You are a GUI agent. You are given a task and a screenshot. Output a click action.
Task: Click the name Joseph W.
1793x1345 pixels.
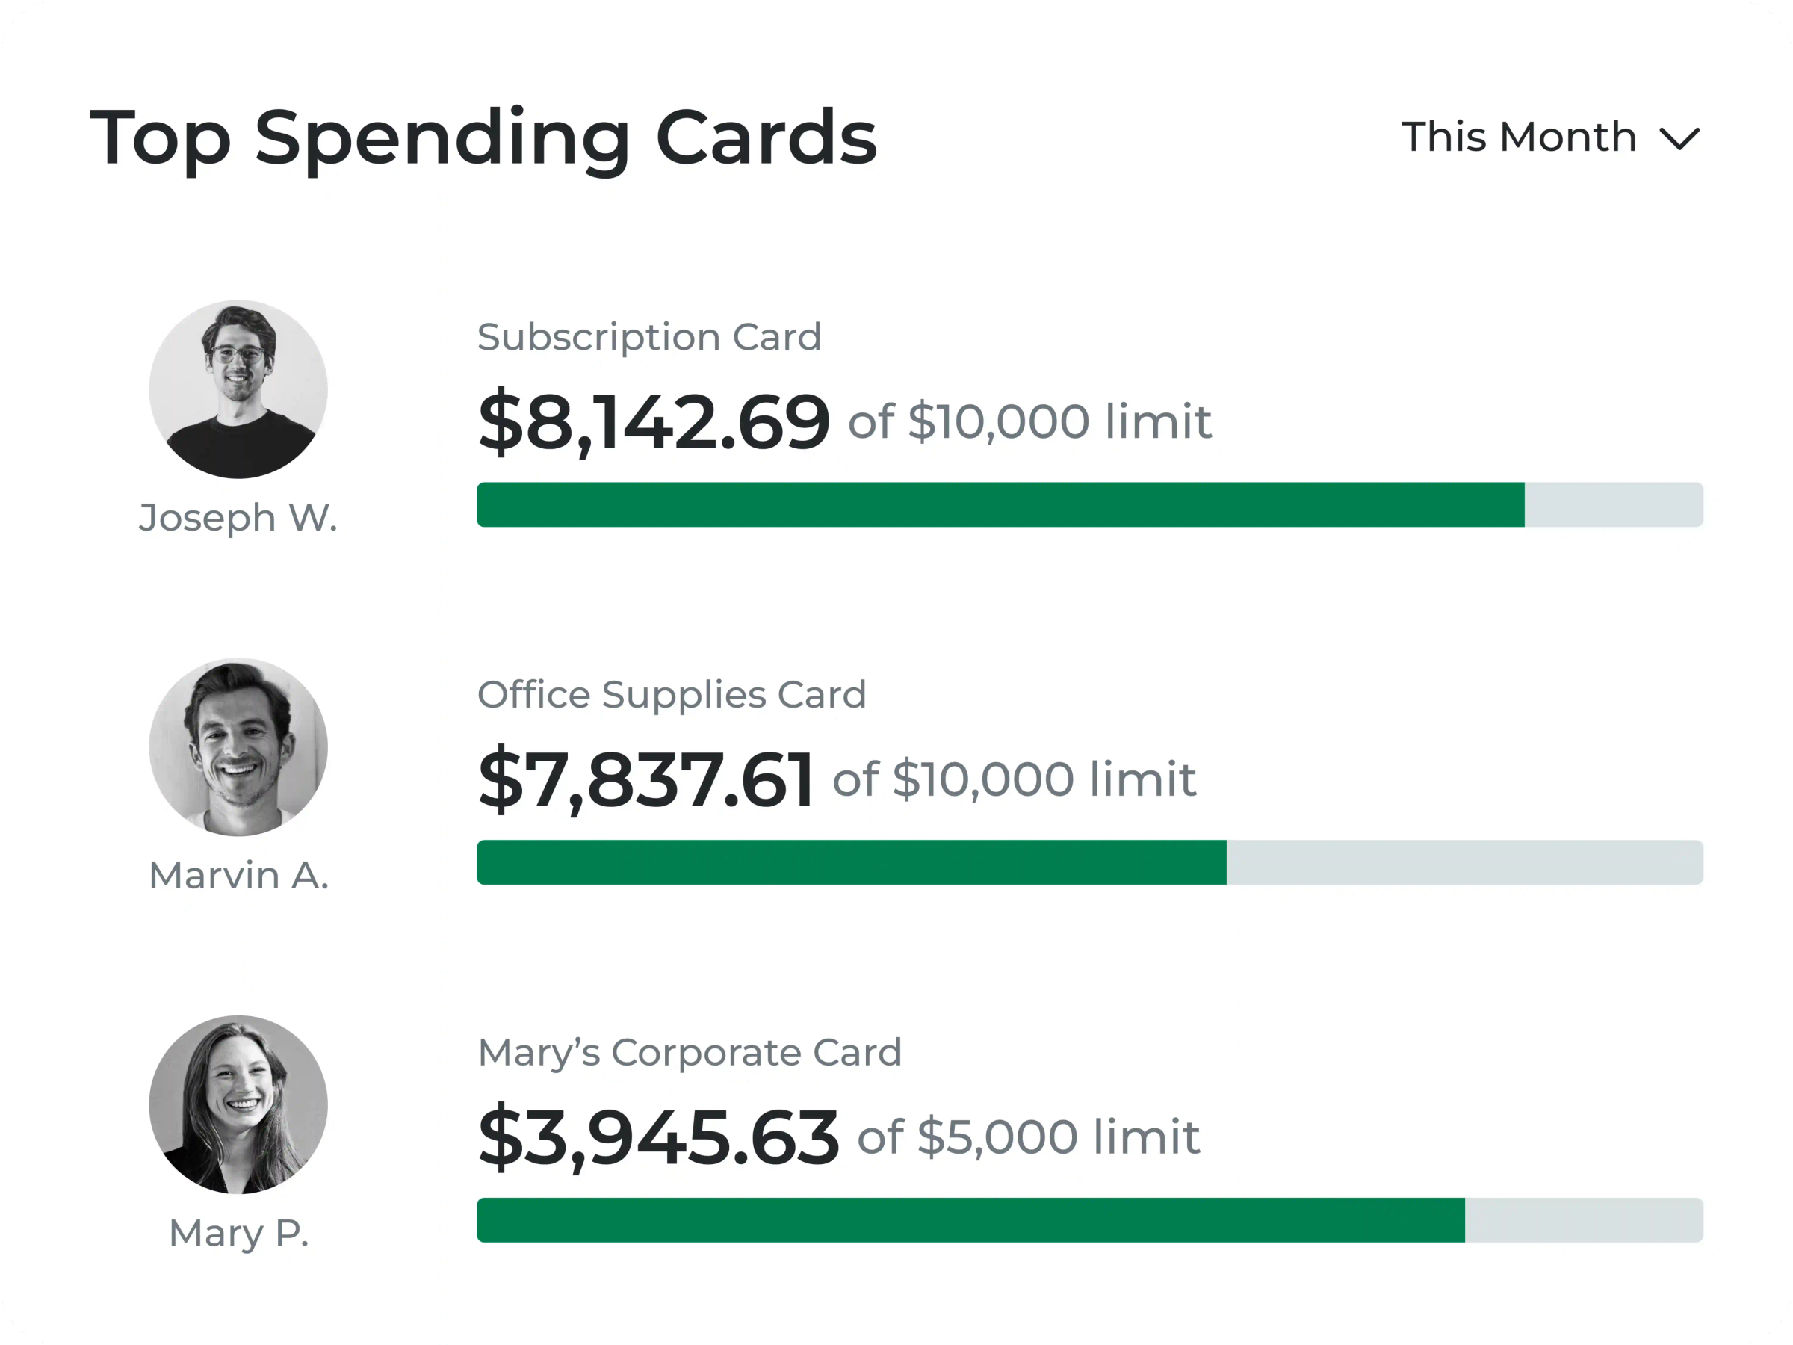point(238,516)
